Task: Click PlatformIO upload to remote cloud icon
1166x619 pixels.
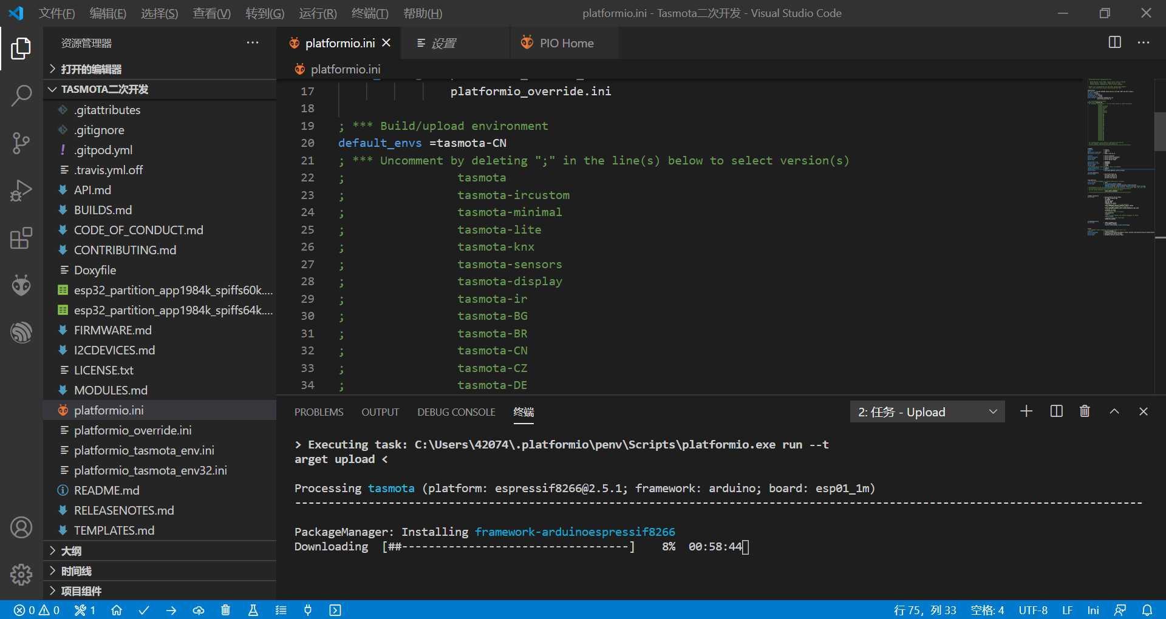Action: coord(199,610)
